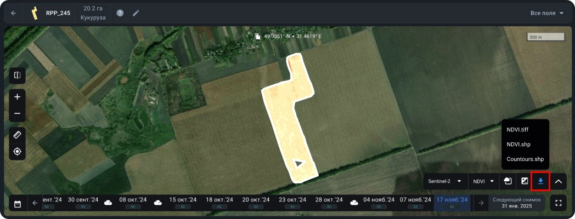Viewport: 575px width, 219px height.
Task: Collapse the layer toolbar with the chevron
Action: (x=559, y=181)
